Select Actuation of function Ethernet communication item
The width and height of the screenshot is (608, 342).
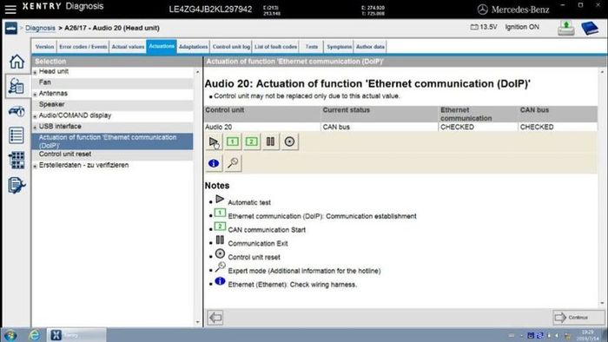click(112, 141)
